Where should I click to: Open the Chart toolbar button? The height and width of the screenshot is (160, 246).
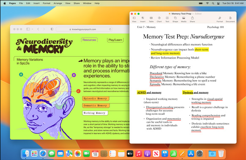[x=159, y=19]
